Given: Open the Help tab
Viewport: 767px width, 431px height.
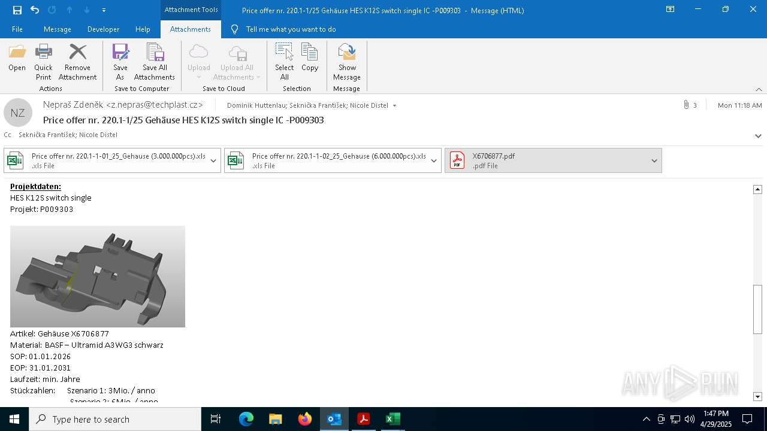Looking at the screenshot, I should (x=143, y=29).
